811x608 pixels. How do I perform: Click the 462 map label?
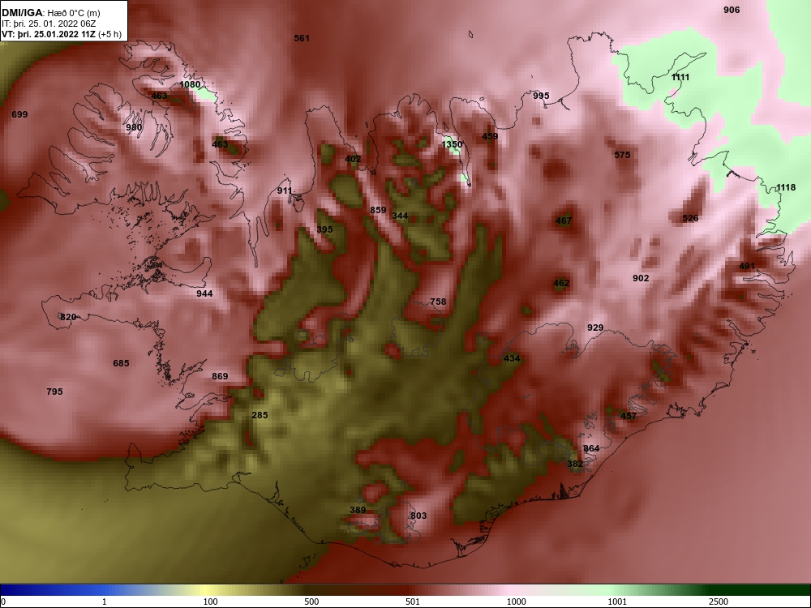561,284
